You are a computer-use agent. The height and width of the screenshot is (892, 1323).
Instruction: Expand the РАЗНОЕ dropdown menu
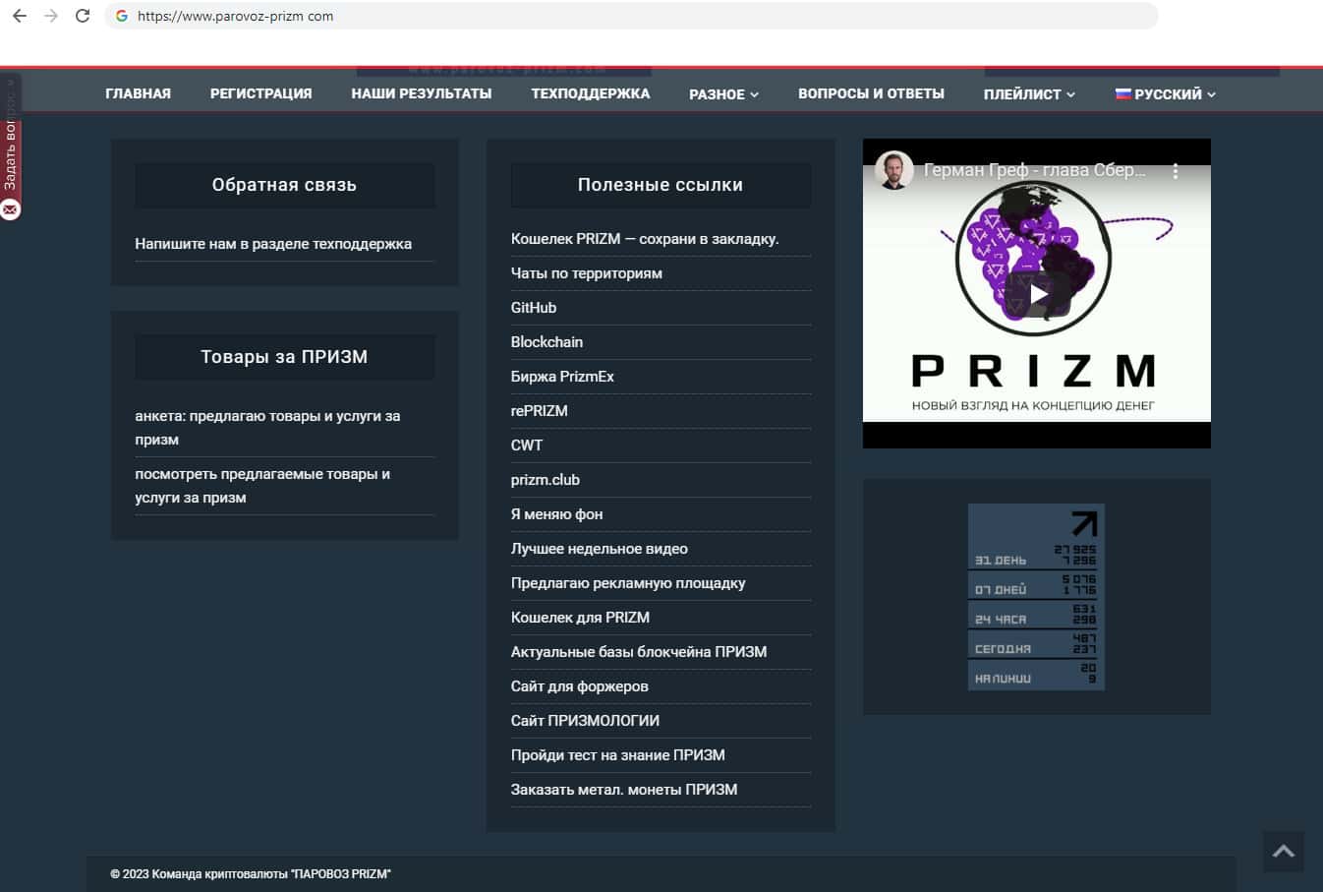724,94
